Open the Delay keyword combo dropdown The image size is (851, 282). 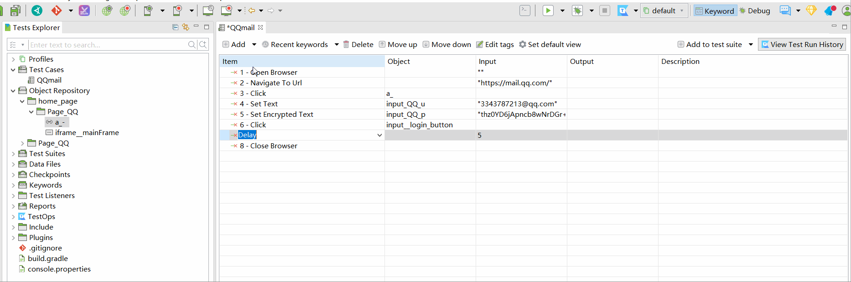click(x=379, y=135)
